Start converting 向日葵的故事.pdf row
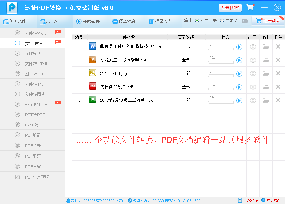This screenshot has width=285, height=204. click(x=239, y=87)
